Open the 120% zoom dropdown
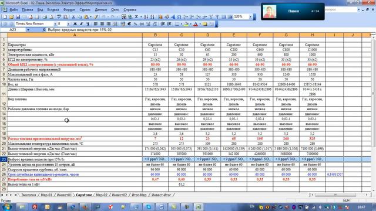 [250, 17]
